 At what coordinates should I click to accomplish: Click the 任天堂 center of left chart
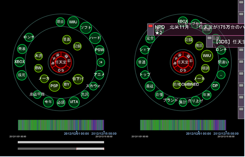(61, 62)
